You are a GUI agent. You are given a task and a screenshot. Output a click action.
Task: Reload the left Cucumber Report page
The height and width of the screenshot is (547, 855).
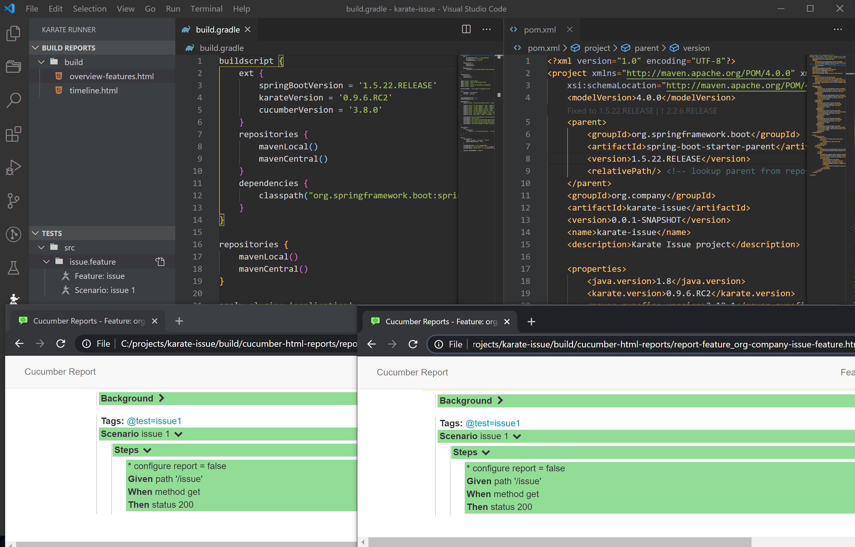[x=61, y=344]
